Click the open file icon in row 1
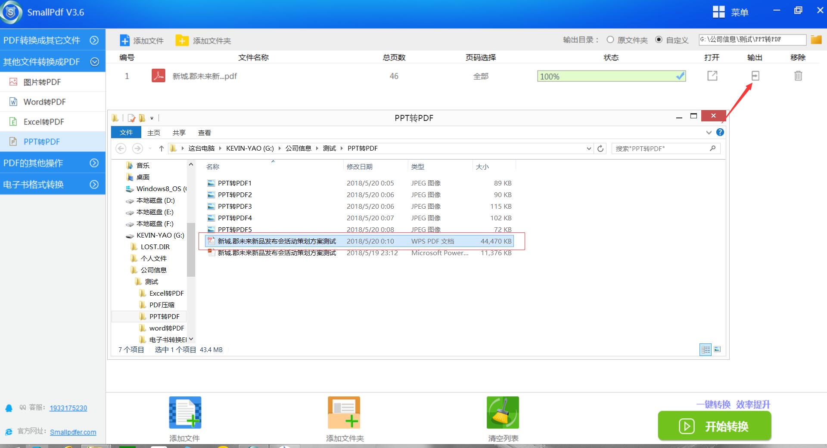Image resolution: width=827 pixels, height=448 pixels. [x=712, y=76]
